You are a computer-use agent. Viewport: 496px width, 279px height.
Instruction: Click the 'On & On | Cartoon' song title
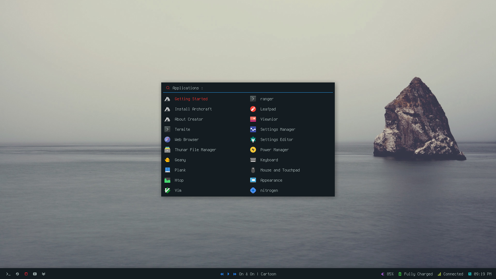(257, 274)
